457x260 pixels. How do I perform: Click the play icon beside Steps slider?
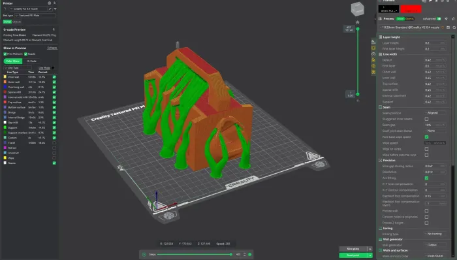(144, 255)
